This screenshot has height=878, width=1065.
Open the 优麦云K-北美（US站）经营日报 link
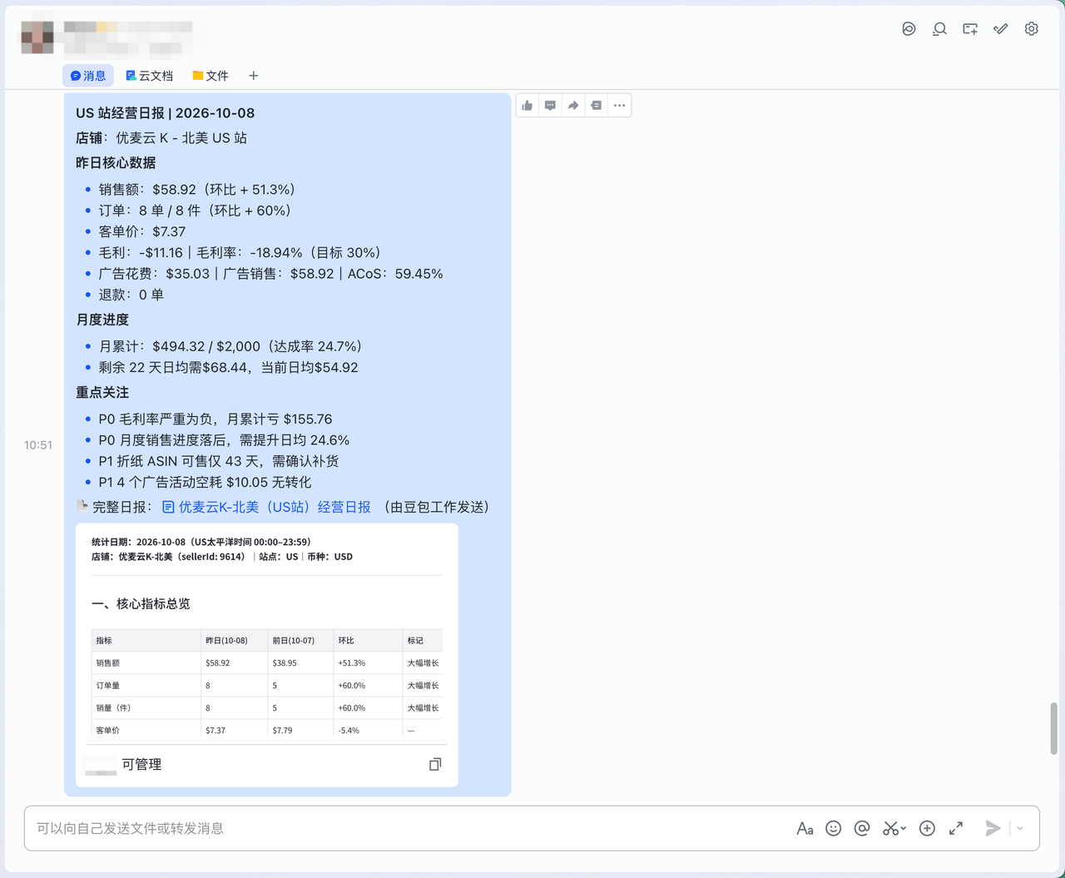coord(267,507)
